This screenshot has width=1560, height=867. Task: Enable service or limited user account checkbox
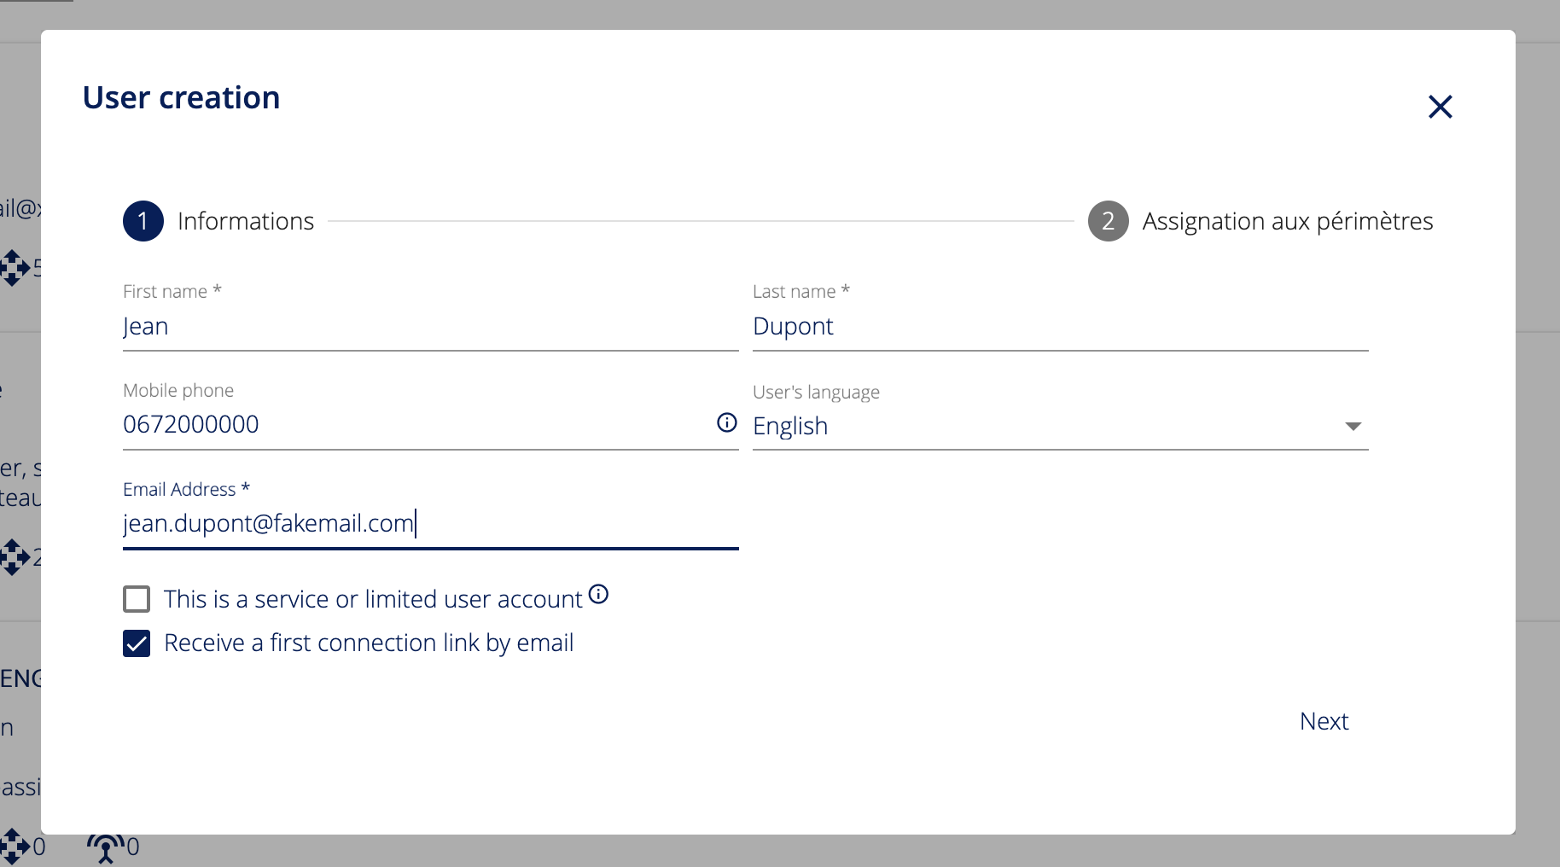tap(137, 599)
